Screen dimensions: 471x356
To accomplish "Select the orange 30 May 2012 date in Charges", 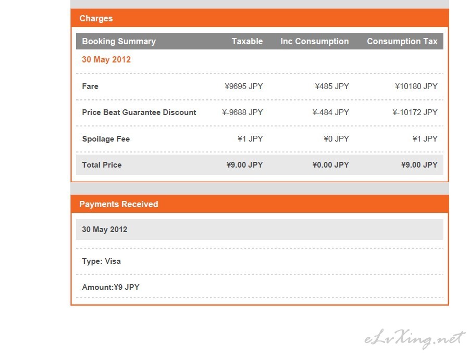I will point(106,59).
